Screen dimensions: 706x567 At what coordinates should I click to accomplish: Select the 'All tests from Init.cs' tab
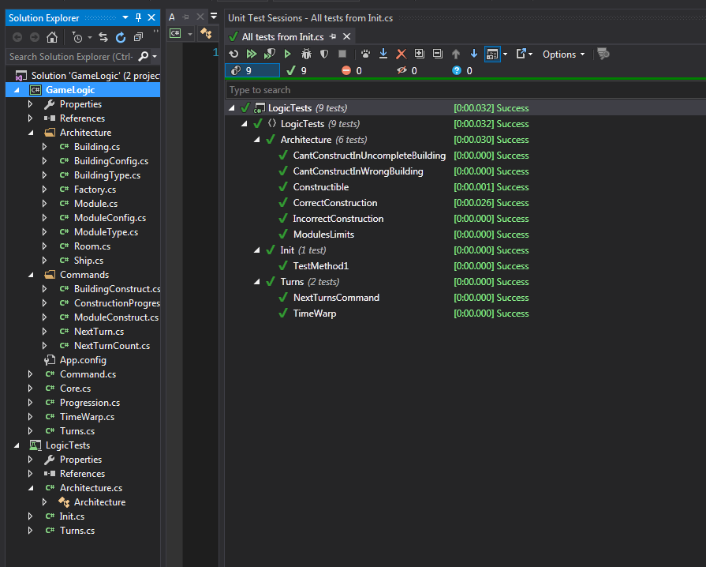[282, 36]
